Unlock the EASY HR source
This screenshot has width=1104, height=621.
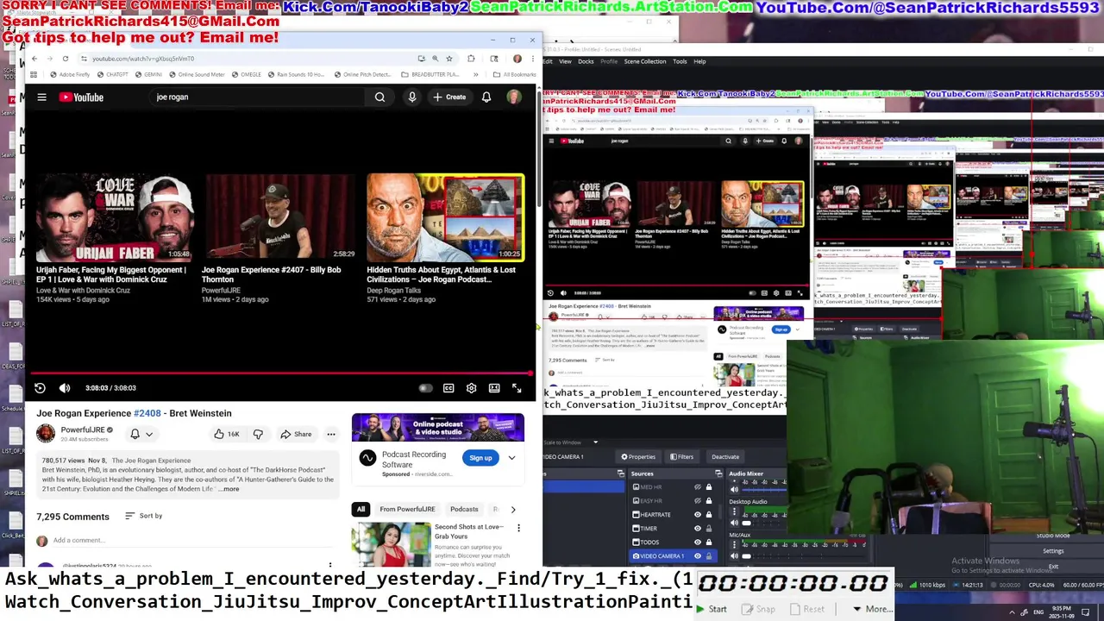pos(709,501)
